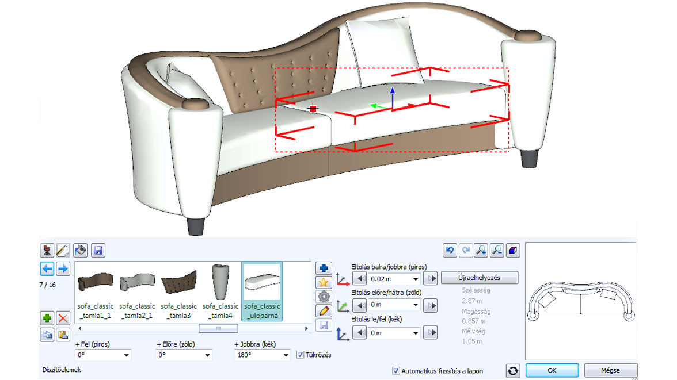This screenshot has width=677, height=380.
Task: Click the blue up axis arrow on sofa
Action: (393, 90)
